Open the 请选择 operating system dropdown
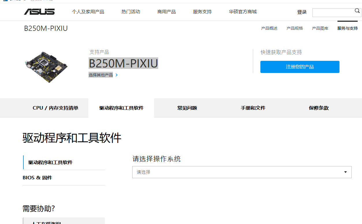The height and width of the screenshot is (224, 362). [x=242, y=172]
